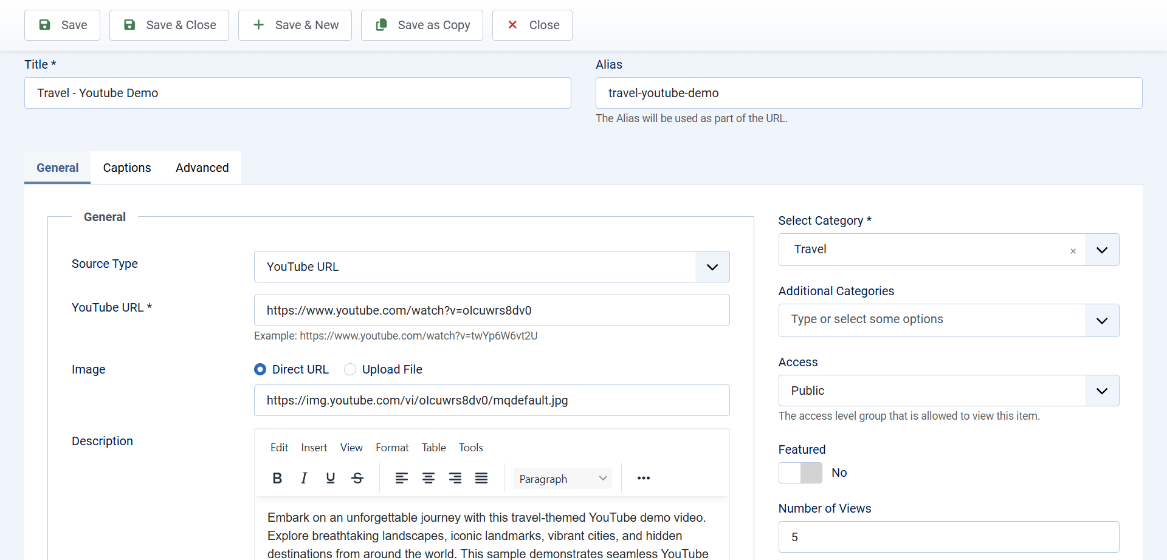Expand the Select Category dropdown arrow
Image resolution: width=1167 pixels, height=560 pixels.
click(1102, 250)
